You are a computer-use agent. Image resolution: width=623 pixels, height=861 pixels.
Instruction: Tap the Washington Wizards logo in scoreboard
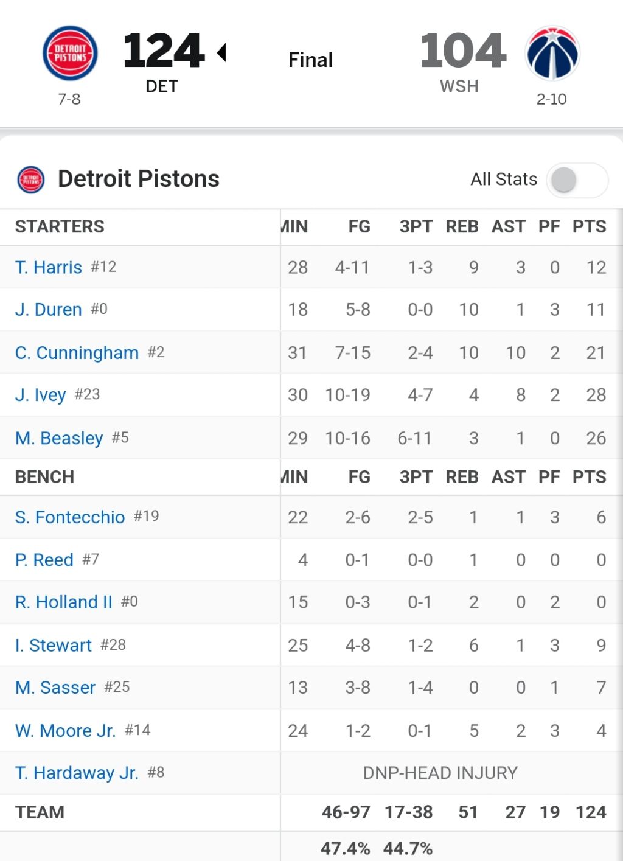point(552,54)
